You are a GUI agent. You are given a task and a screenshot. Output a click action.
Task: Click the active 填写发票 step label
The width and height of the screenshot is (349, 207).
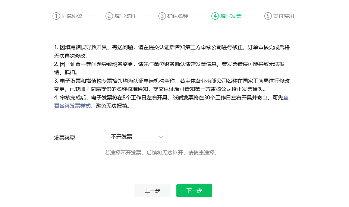231,16
